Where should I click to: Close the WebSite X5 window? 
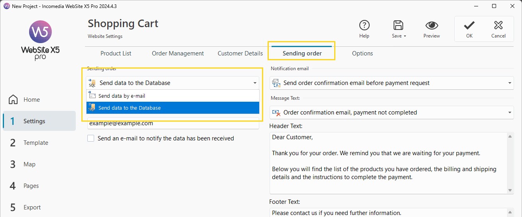coord(512,6)
